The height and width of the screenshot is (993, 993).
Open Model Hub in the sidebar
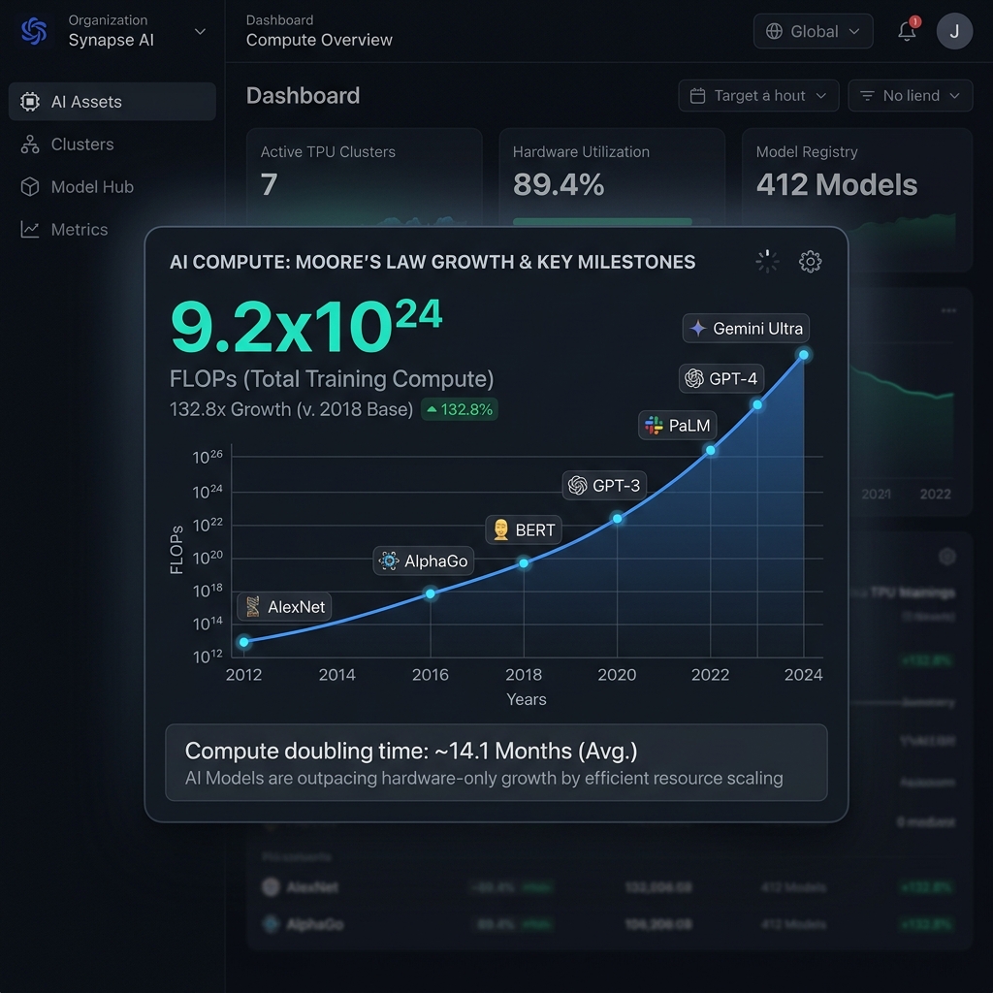112,187
